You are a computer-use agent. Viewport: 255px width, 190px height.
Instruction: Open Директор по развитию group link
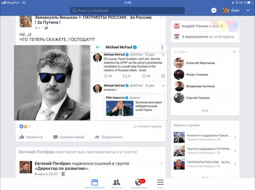tap(62, 168)
